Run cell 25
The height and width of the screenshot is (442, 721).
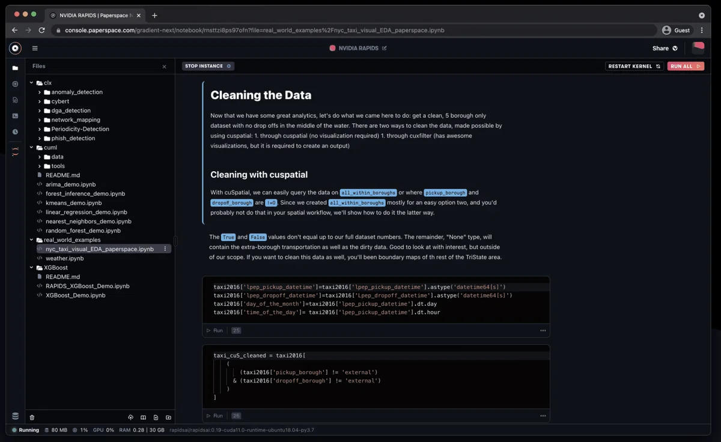tap(214, 330)
